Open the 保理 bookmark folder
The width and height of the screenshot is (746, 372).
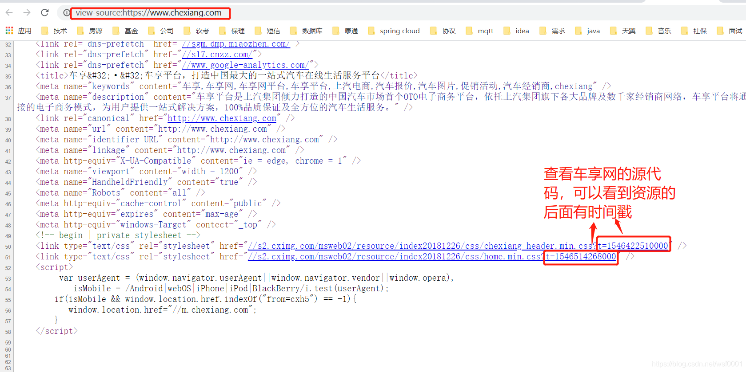click(231, 31)
